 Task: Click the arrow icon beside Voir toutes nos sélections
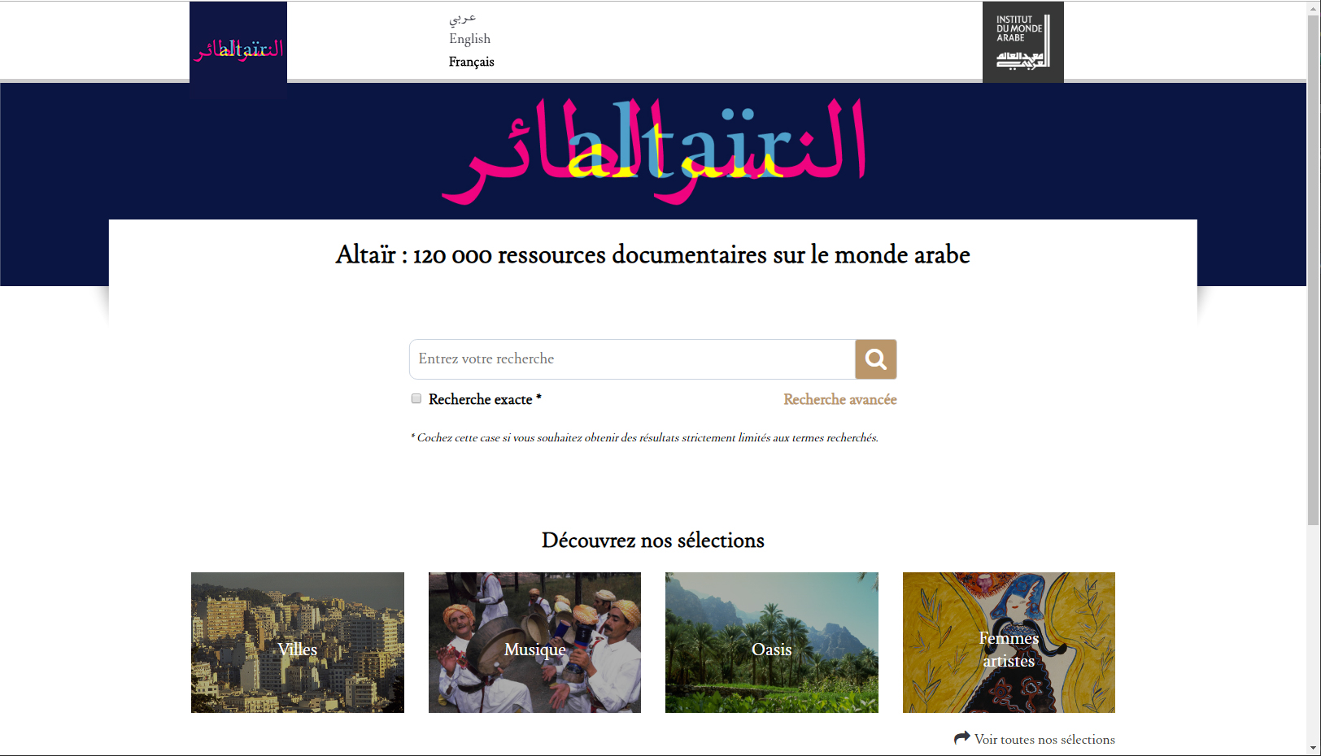962,738
